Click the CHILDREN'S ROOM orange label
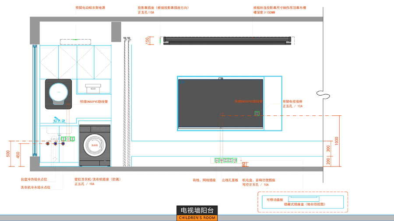Image resolution: width=394 pixels, height=221 pixels. (197, 218)
